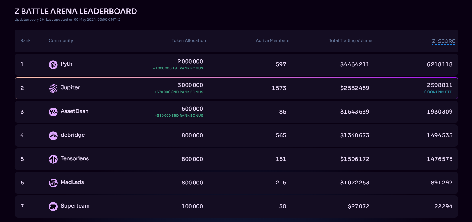The width and height of the screenshot is (472, 222).
Task: Click the +330000 3RD RANK BONUS label
Action: pyautogui.click(x=179, y=116)
